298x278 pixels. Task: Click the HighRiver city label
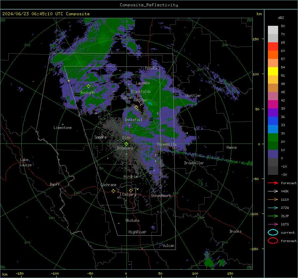click(137, 232)
